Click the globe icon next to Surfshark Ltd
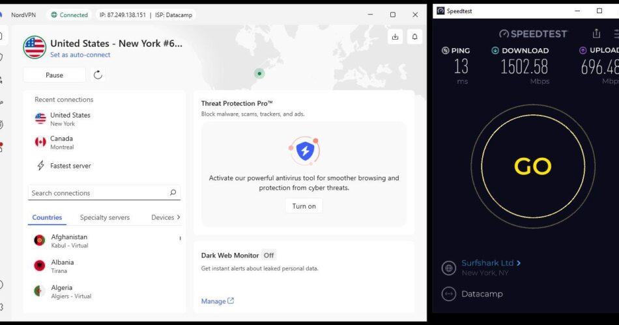Image resolution: width=619 pixels, height=325 pixels. [448, 268]
